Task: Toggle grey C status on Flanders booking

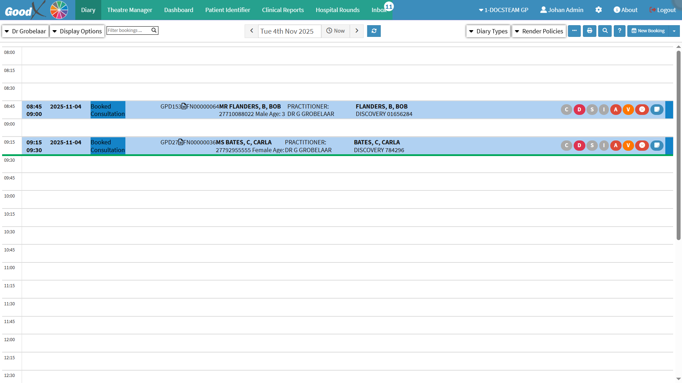Action: click(x=566, y=110)
